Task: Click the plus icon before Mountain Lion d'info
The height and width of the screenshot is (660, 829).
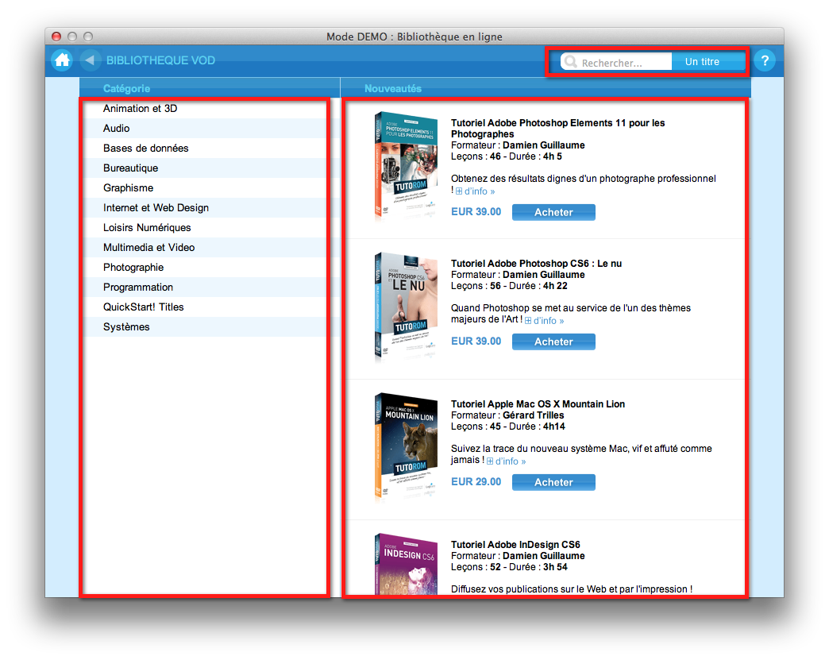Action: pos(490,461)
